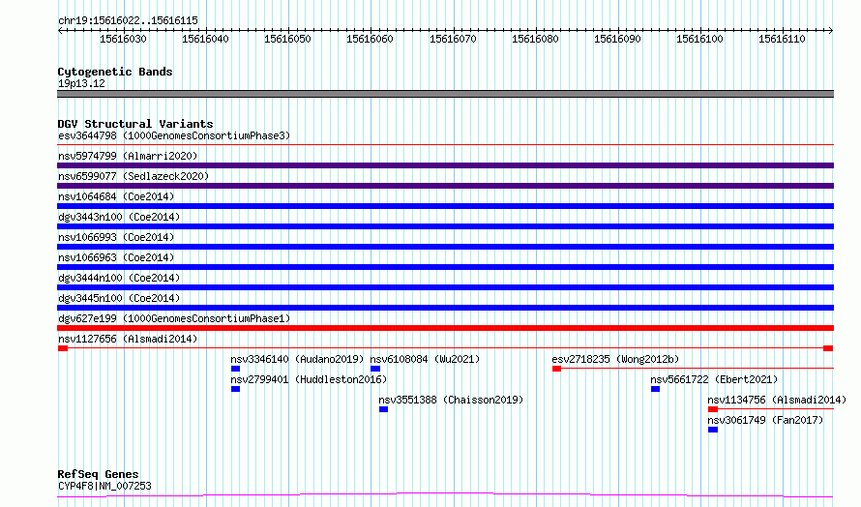This screenshot has width=861, height=507.
Task: Click the red nsv1127656 block at left edge
Action: coord(63,348)
